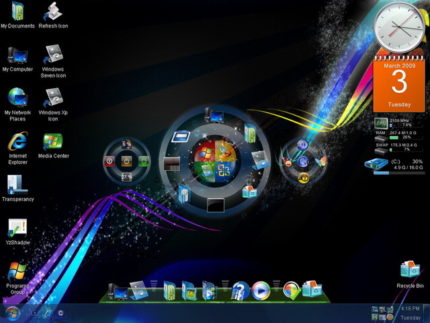Open the Transperancy shortcut
The image size is (430, 323).
click(17, 188)
